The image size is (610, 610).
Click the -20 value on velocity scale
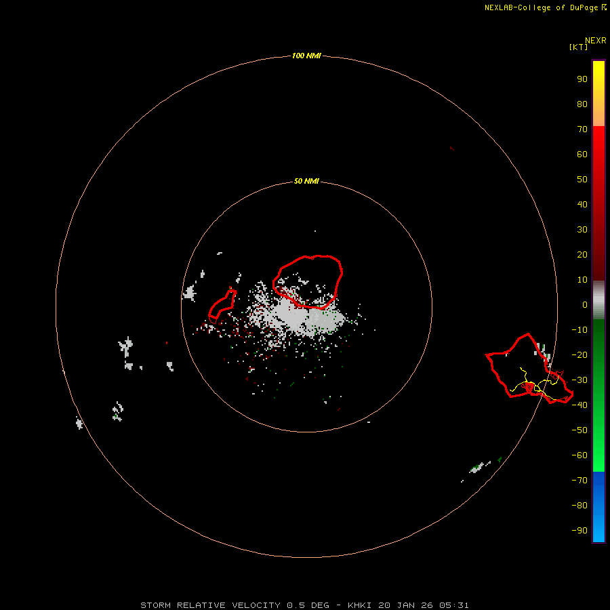[579, 354]
